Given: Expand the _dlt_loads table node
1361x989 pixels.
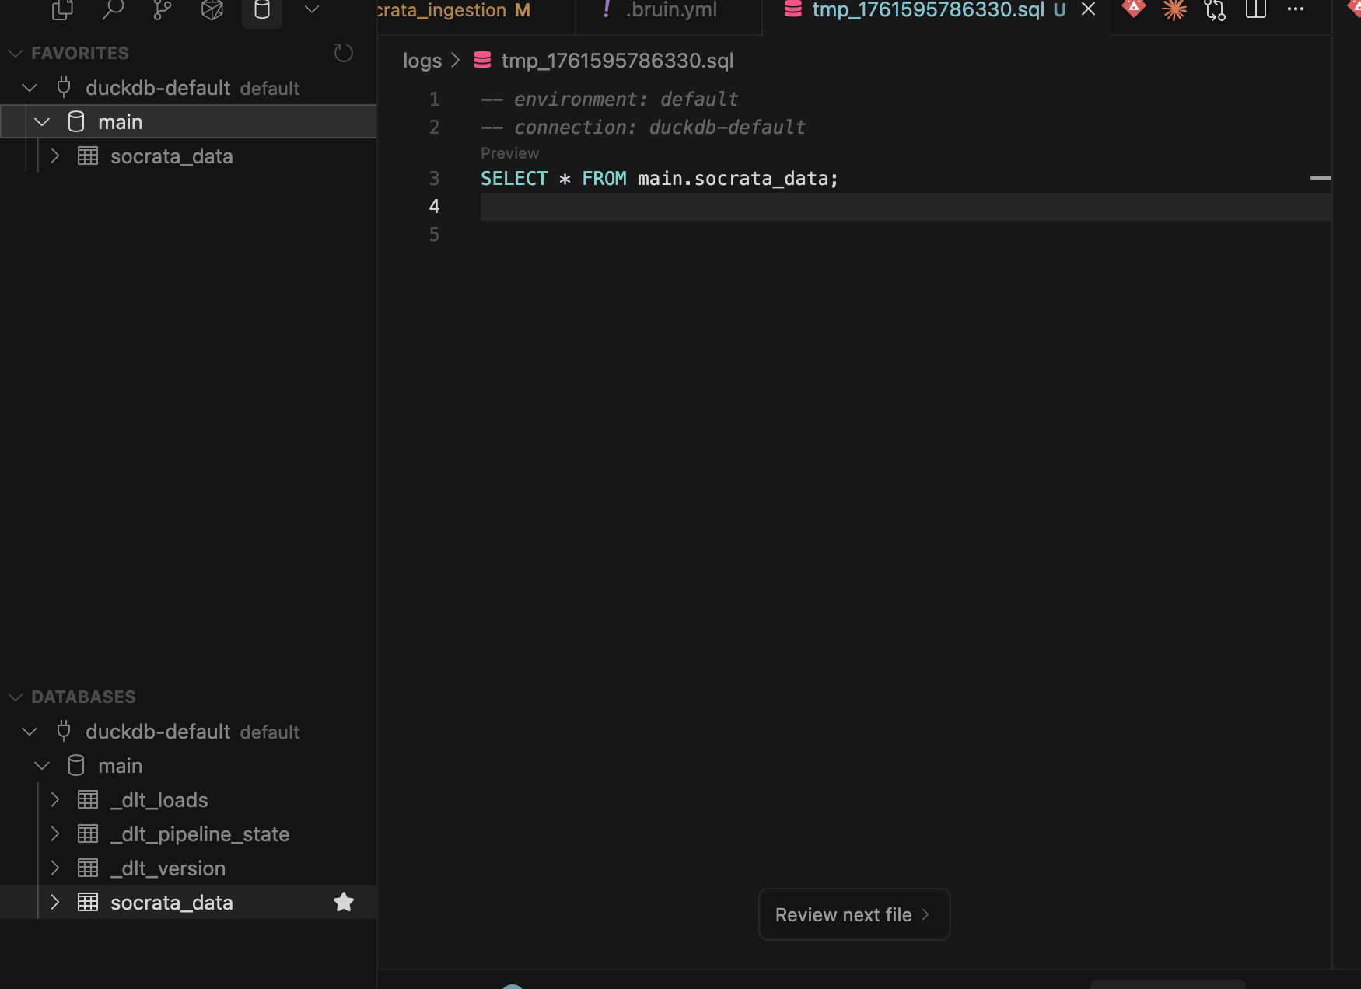Looking at the screenshot, I should (x=54, y=799).
